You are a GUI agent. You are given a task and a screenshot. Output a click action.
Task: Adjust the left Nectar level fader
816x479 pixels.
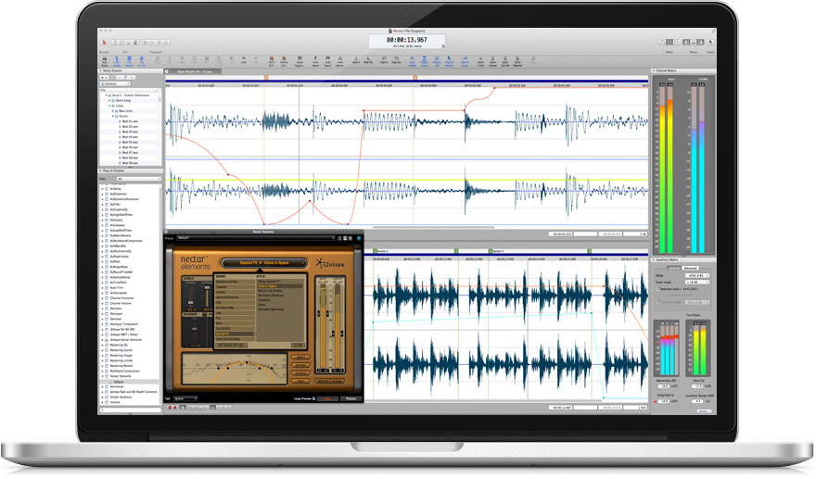(190, 303)
